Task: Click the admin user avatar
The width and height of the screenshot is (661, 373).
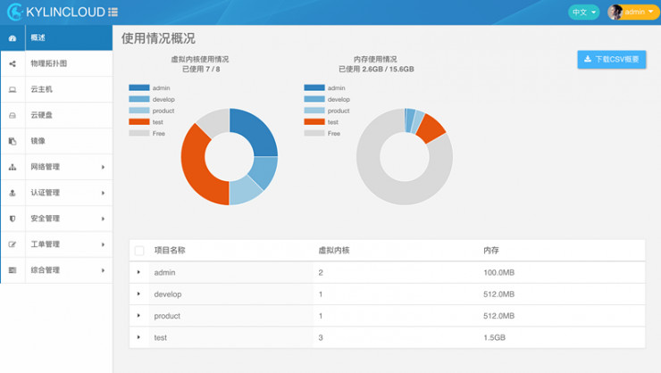Action: [x=615, y=12]
